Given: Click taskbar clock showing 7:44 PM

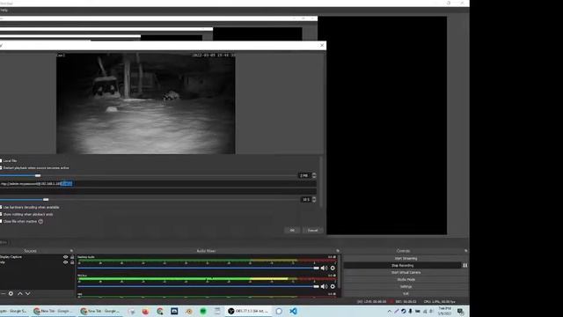Looking at the screenshot, I should click(x=445, y=311).
